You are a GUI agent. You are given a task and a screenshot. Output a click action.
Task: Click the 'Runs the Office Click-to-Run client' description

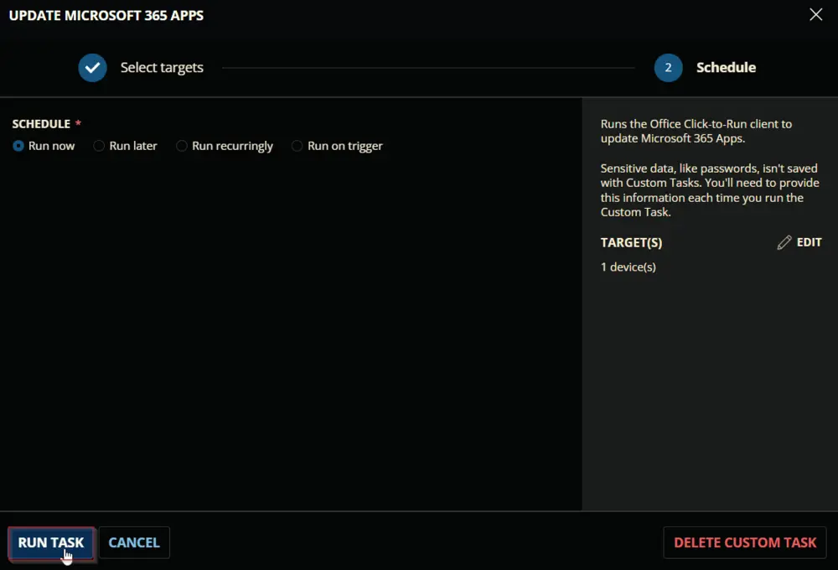click(x=696, y=131)
